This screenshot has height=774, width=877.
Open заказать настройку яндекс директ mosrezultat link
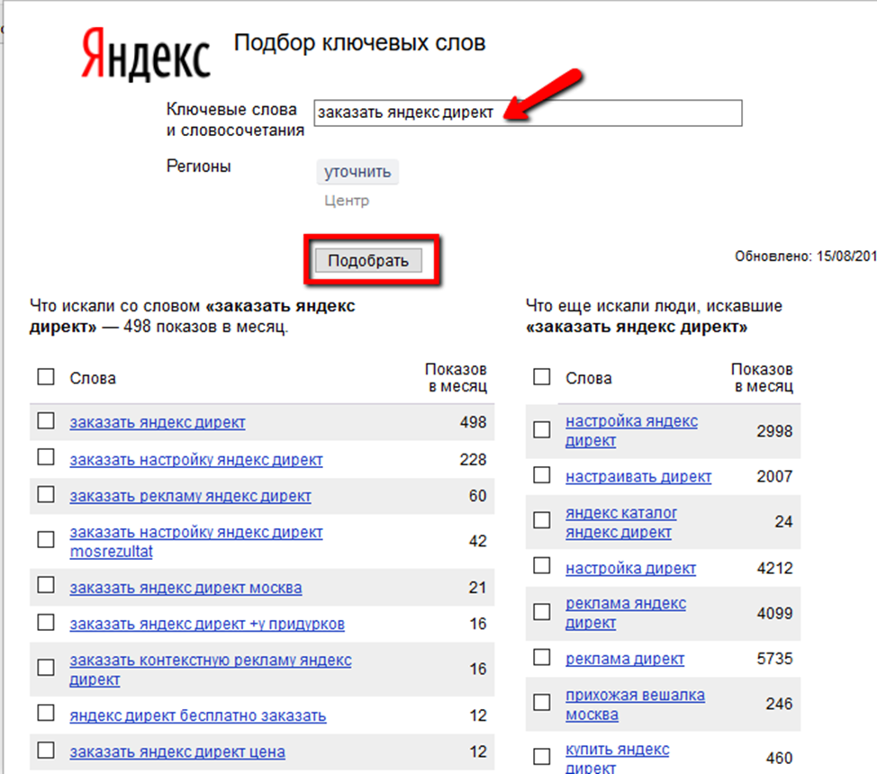pos(195,533)
